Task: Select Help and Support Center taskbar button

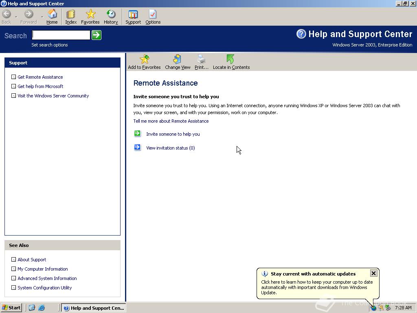Action: (x=94, y=308)
